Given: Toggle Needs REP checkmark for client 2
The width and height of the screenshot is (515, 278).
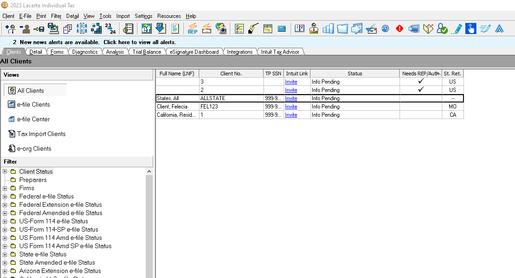Looking at the screenshot, I should tap(421, 90).
